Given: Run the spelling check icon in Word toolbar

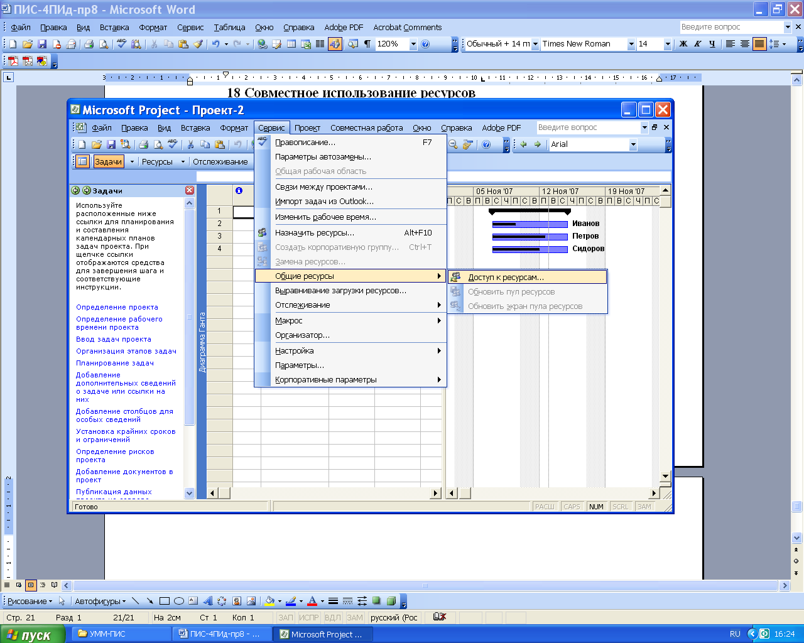Looking at the screenshot, I should click(x=122, y=44).
